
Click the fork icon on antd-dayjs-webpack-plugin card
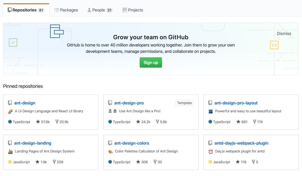(253, 162)
